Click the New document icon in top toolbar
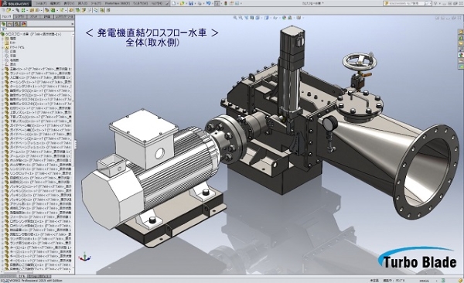Screen dimensions: 464x283 174,3
